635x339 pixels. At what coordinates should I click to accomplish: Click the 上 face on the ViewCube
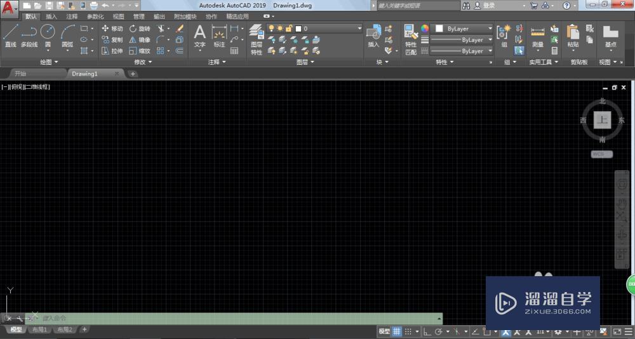tap(602, 120)
